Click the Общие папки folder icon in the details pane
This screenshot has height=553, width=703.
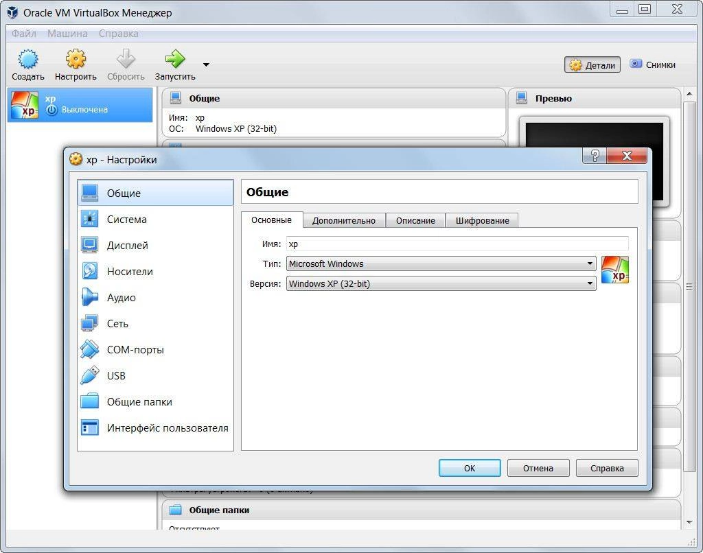pos(175,510)
